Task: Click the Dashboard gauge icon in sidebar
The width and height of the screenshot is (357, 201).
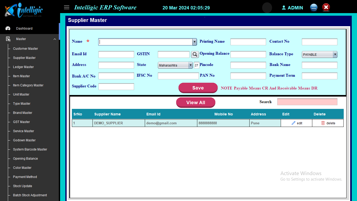Action: pos(8,29)
